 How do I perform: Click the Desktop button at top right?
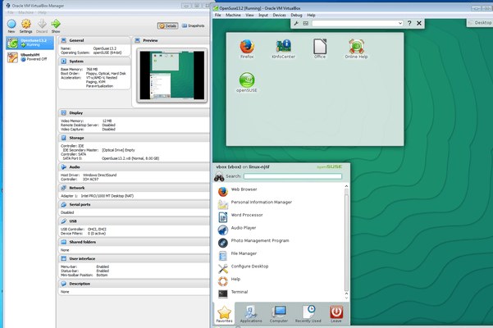pyautogui.click(x=480, y=23)
